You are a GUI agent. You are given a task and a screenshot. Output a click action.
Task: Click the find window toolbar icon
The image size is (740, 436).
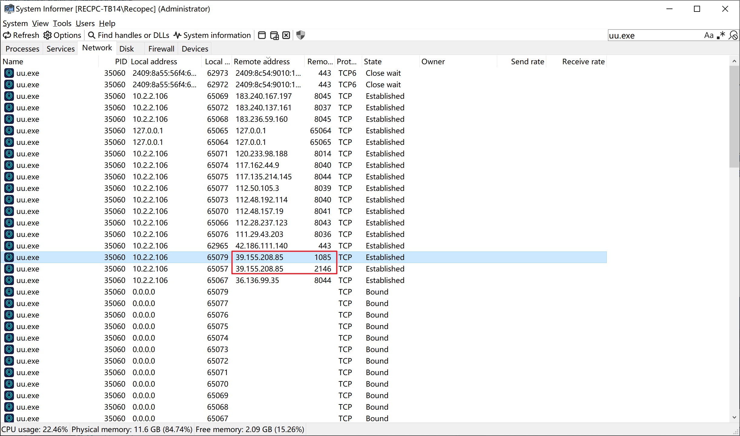262,35
